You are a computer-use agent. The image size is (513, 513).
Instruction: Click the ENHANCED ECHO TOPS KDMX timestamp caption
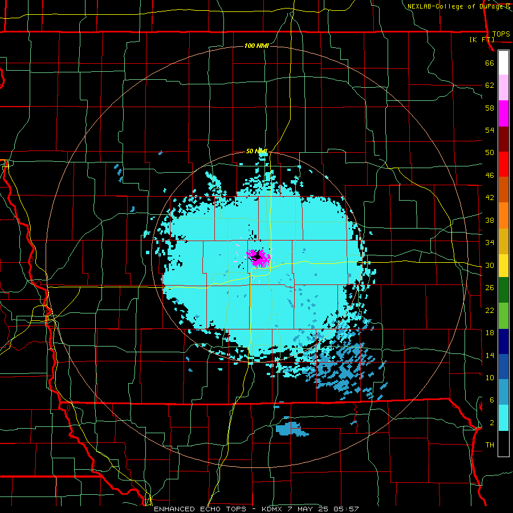coord(256,509)
